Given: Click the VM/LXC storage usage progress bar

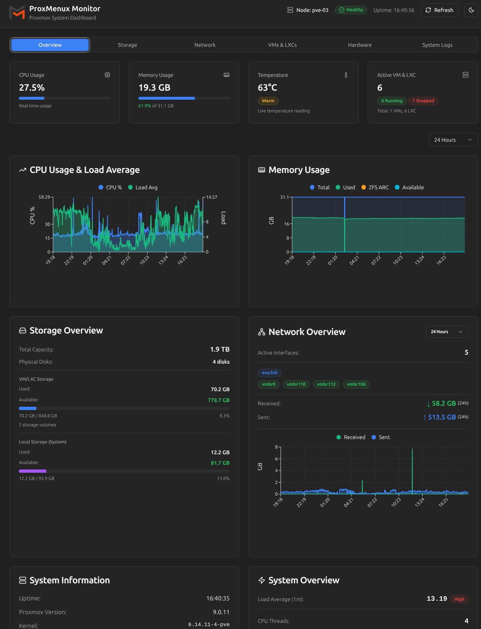Looking at the screenshot, I should click(124, 408).
